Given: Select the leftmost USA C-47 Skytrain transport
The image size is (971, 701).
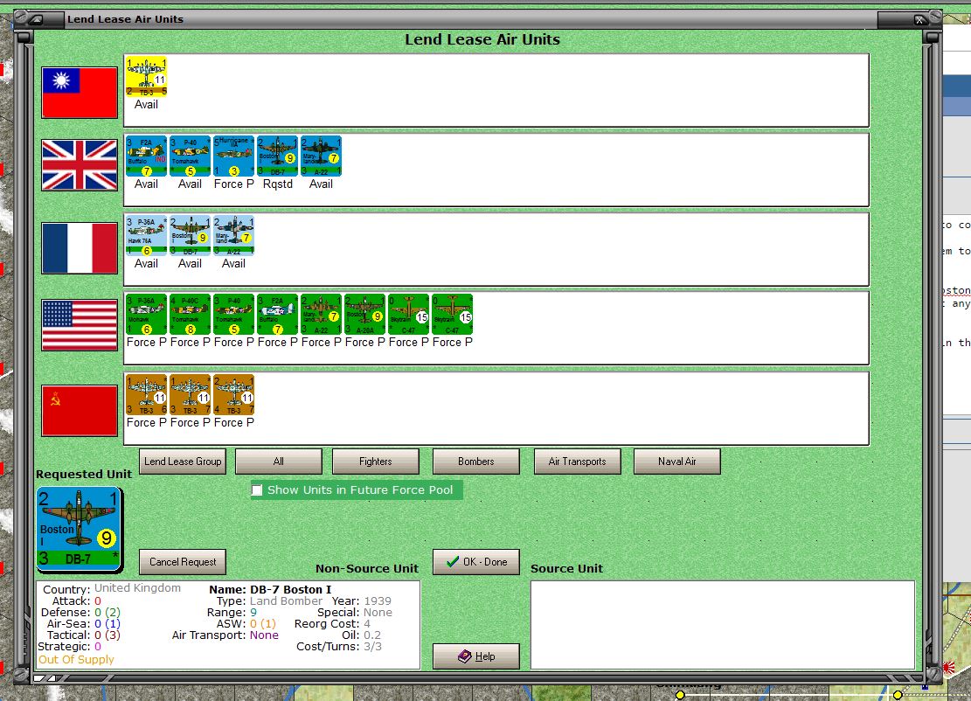Looking at the screenshot, I should [408, 315].
